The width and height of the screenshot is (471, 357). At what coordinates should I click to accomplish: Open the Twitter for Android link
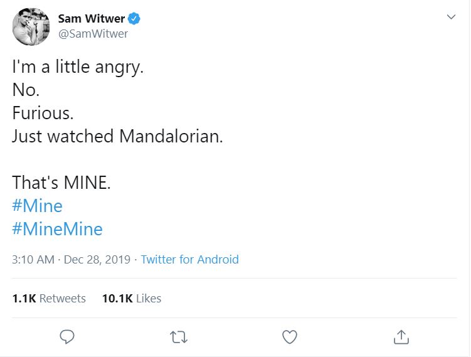tap(189, 259)
